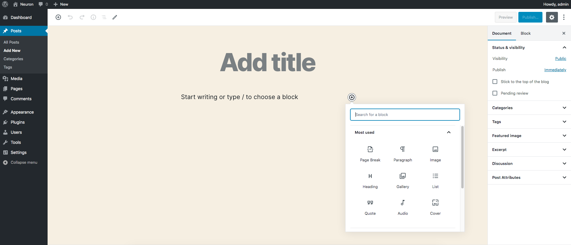Insert a Cover block
This screenshot has height=245, width=571.
click(x=435, y=207)
